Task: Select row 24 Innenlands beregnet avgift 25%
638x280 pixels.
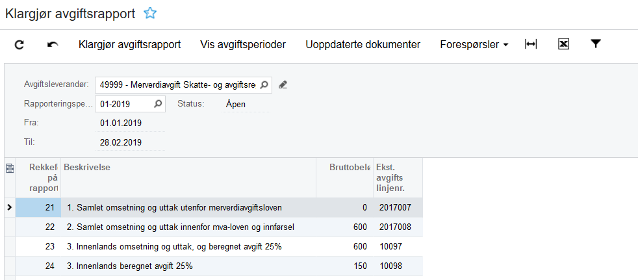Action: (188, 266)
